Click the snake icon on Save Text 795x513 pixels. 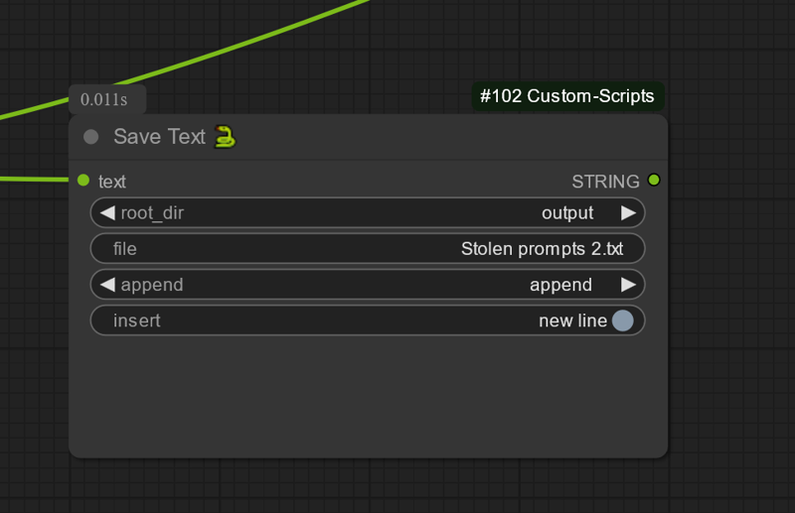(225, 137)
